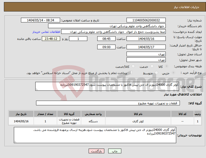The image size is (206, 158).
Task: Click the request creator name field
Action: (x=113, y=32)
